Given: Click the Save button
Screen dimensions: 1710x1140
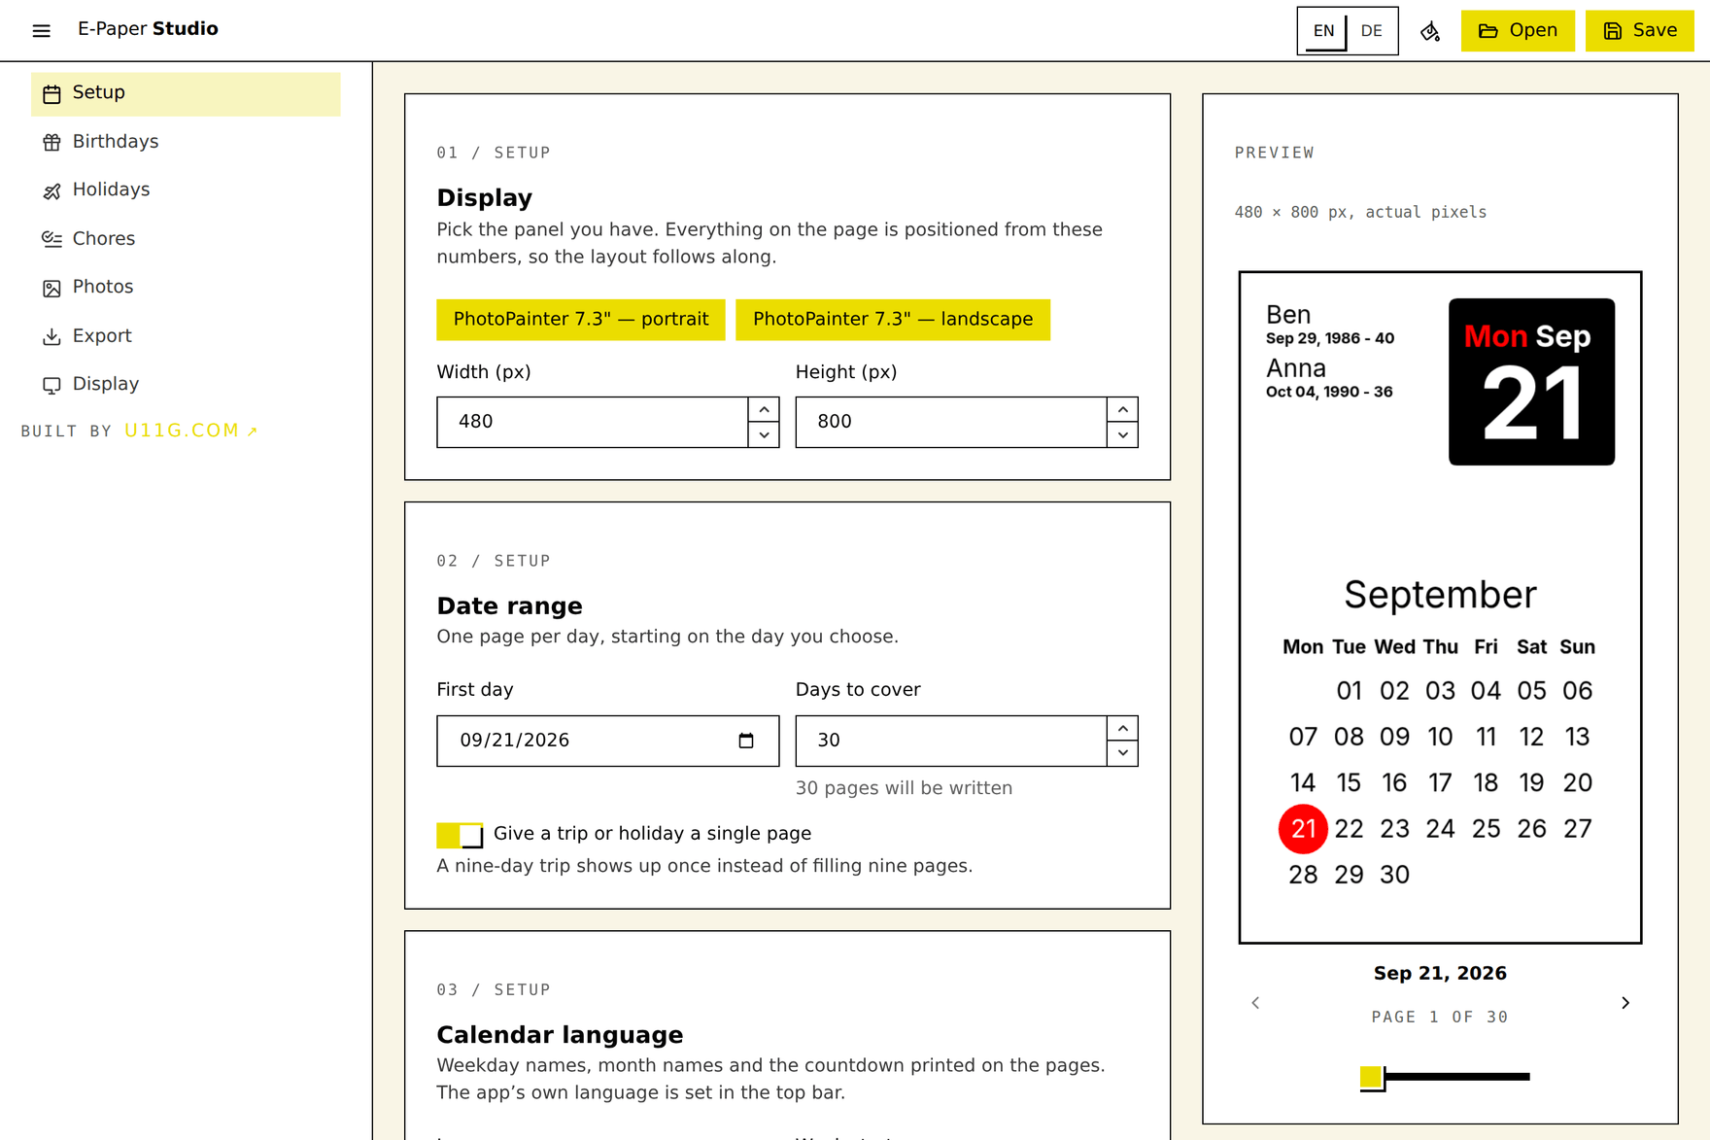Looking at the screenshot, I should point(1640,31).
